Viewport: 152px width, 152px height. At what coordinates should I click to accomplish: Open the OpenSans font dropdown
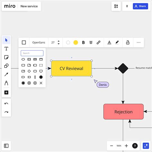(38, 43)
